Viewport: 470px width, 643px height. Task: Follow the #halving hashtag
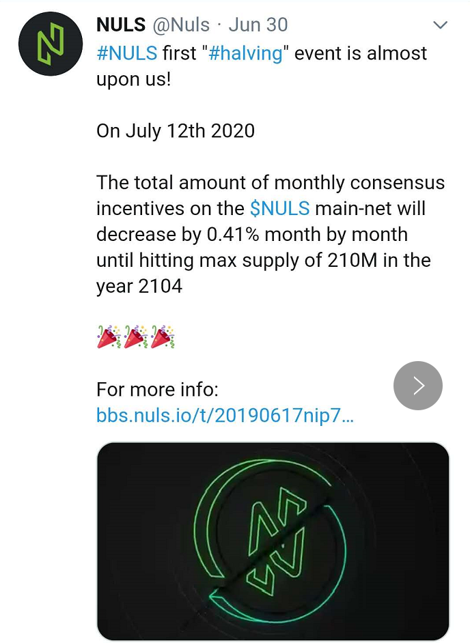coord(246,54)
